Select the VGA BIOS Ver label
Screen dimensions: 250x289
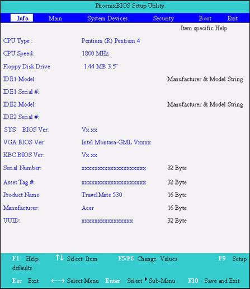coord(24,143)
